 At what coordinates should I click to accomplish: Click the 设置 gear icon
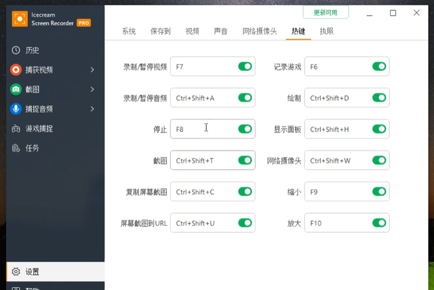[x=16, y=272]
